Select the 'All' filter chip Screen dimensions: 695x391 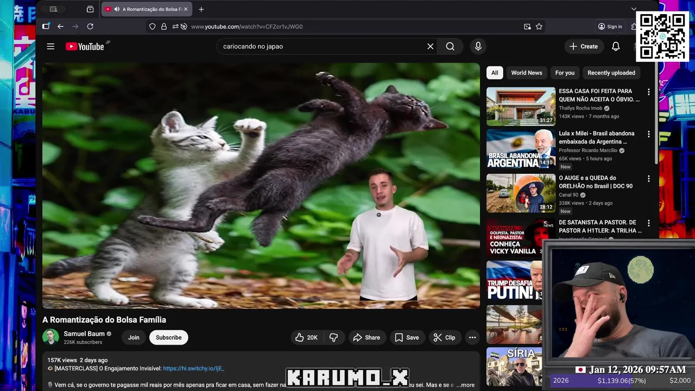point(495,73)
